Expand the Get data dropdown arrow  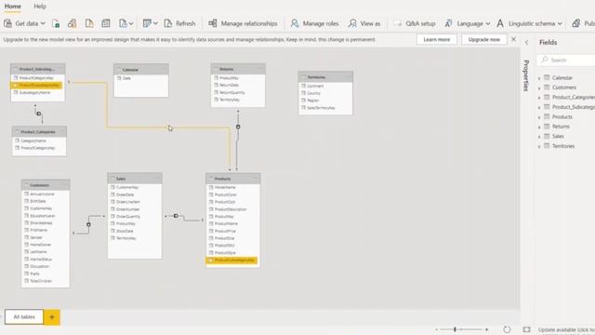coord(43,23)
